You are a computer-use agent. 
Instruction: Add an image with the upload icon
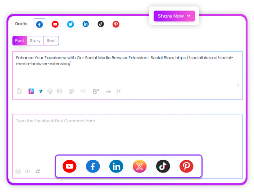pos(19,91)
